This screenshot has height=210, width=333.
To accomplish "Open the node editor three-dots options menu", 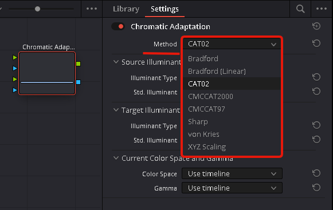I will pos(92,9).
